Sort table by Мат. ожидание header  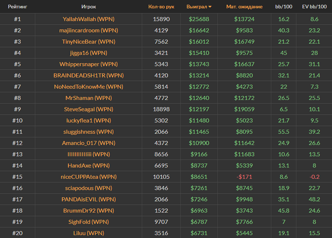[244, 7]
